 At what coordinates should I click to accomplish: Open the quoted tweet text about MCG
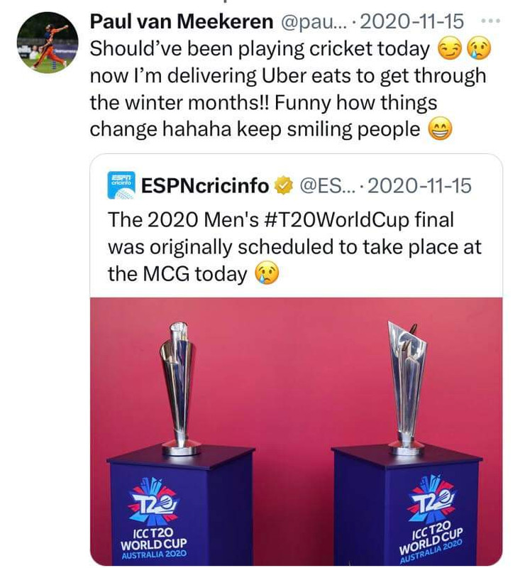[x=294, y=247]
